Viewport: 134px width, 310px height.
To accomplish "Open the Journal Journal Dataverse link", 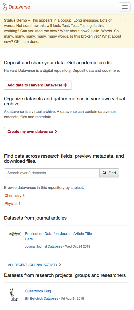I will coord(44,247).
